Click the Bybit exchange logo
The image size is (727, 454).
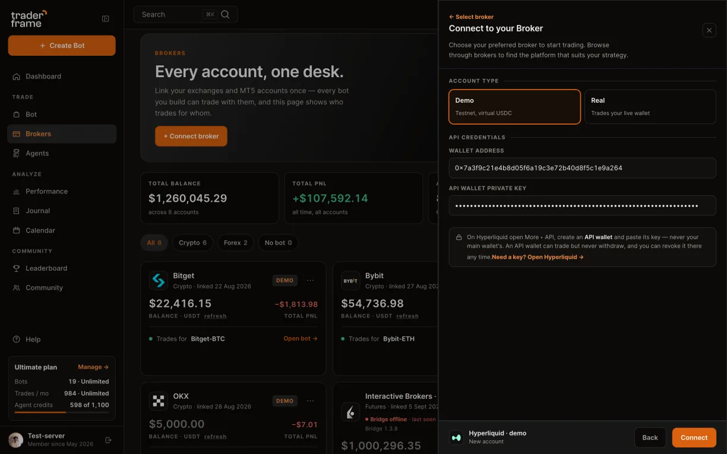(350, 280)
